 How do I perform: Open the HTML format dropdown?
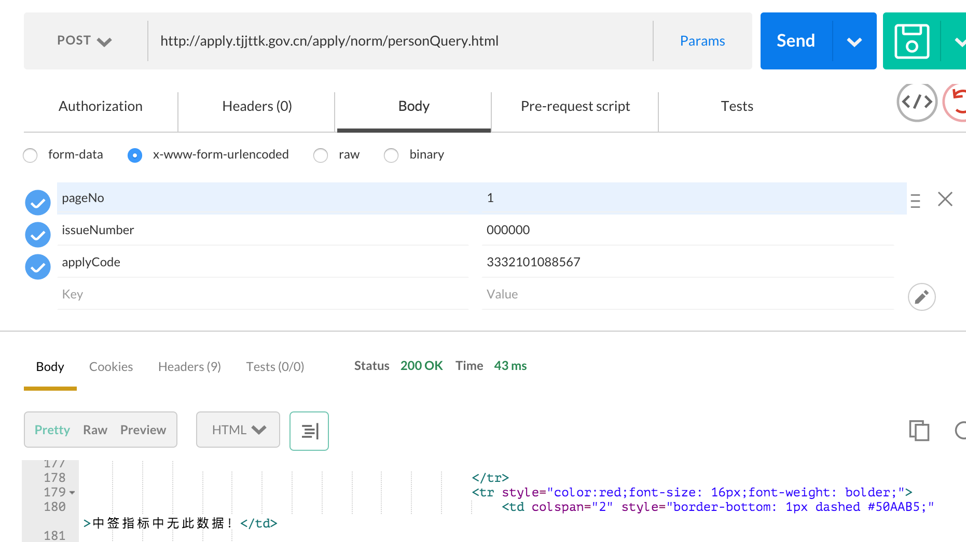(x=238, y=430)
